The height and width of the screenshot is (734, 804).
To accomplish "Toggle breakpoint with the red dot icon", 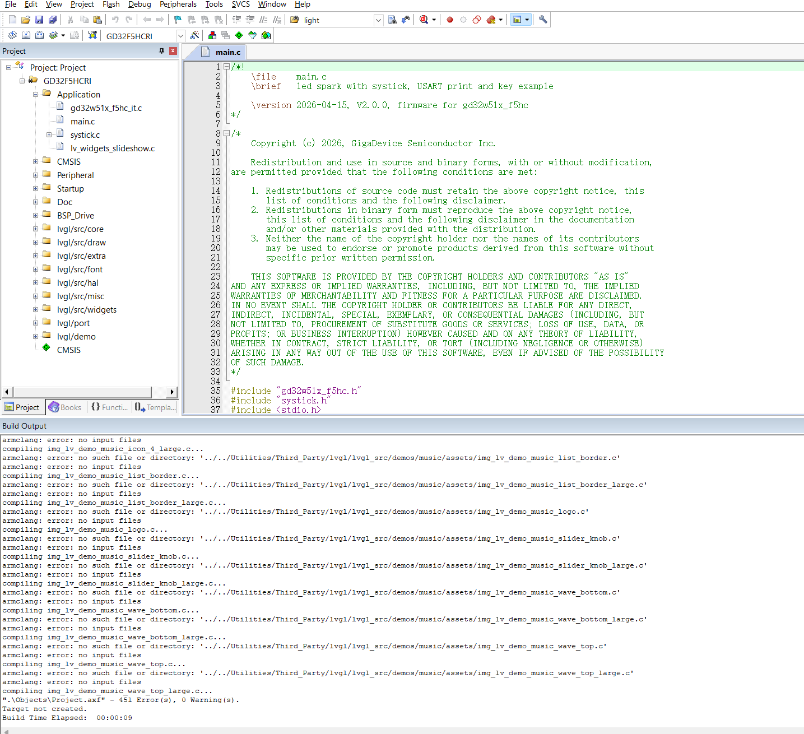I will pyautogui.click(x=450, y=20).
